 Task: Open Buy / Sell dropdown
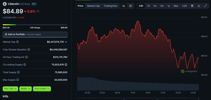tap(10, 89)
